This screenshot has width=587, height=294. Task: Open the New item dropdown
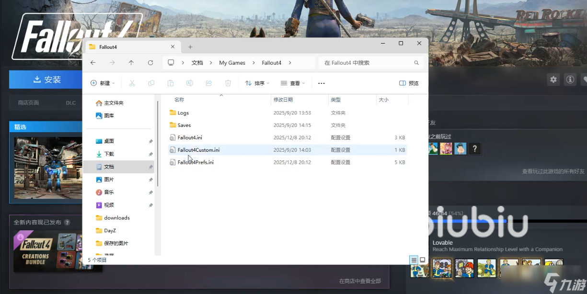point(103,83)
